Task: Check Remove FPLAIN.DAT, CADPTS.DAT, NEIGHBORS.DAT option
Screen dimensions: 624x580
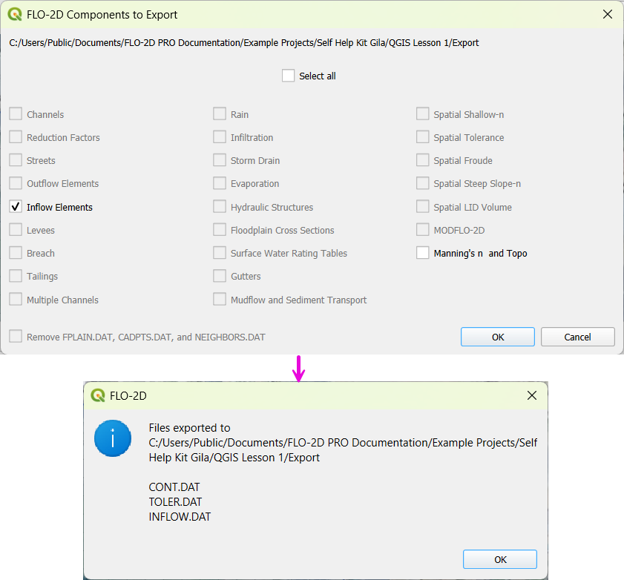Action: (16, 337)
